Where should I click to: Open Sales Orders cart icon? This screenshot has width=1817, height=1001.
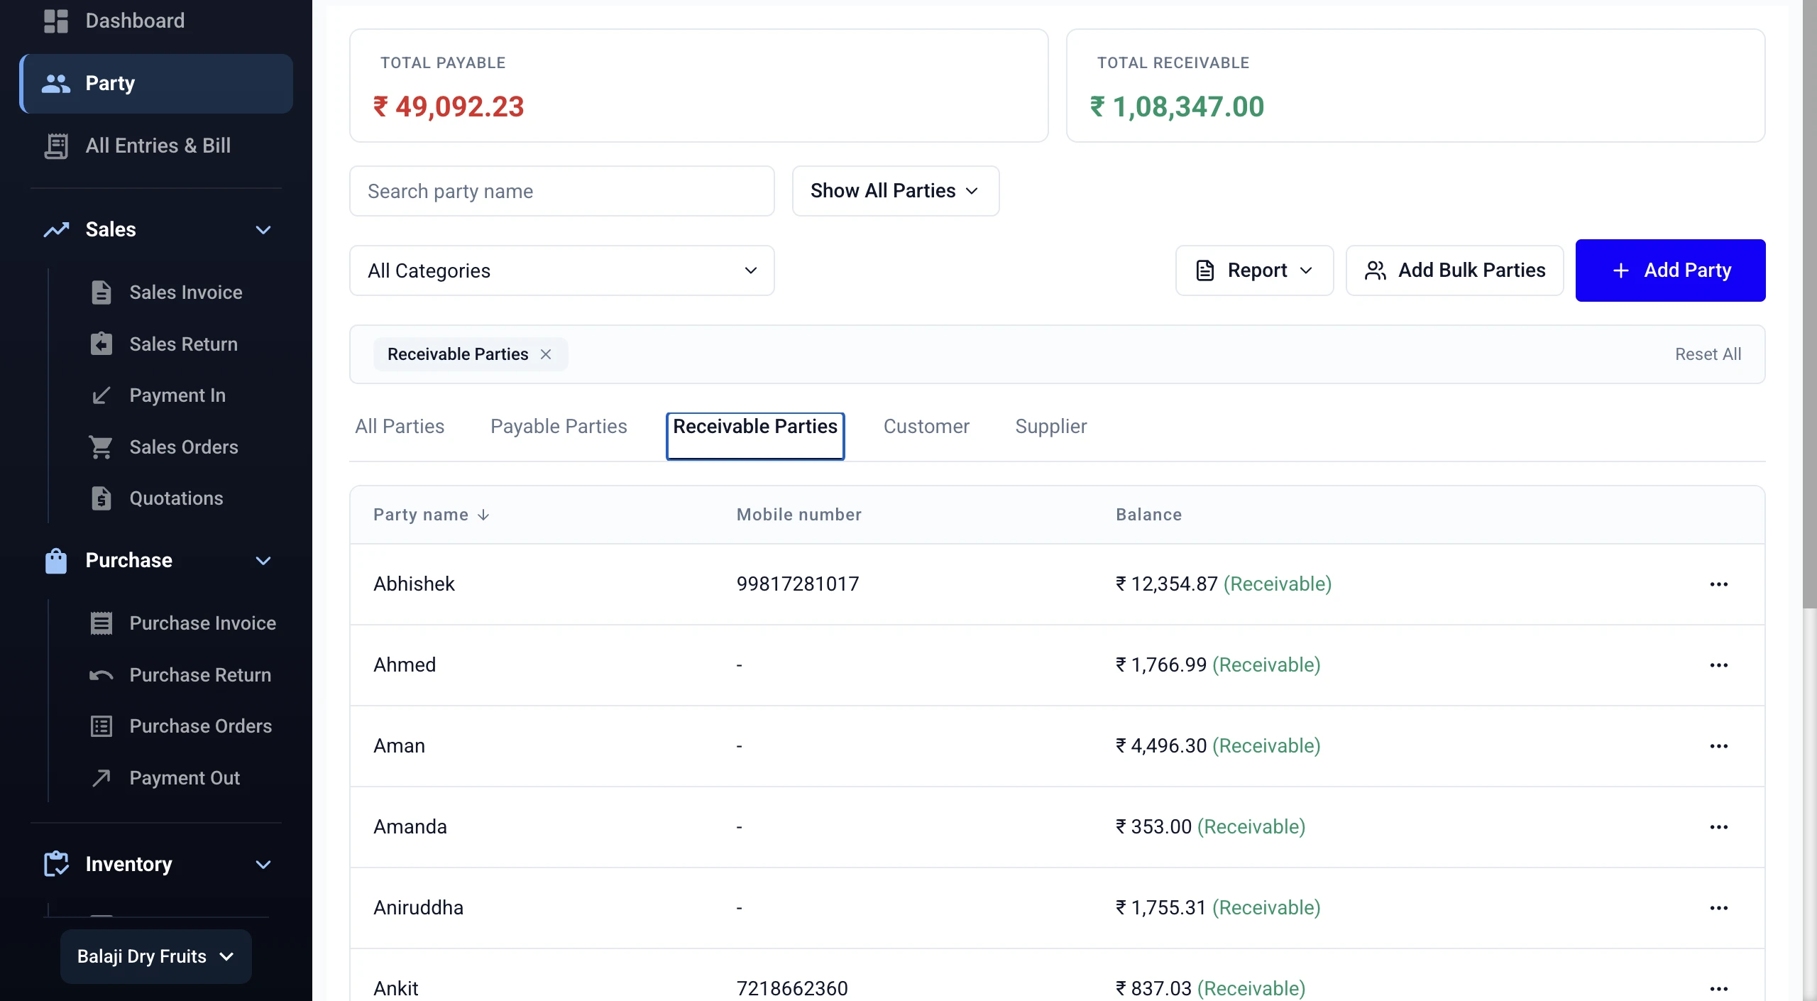[101, 447]
